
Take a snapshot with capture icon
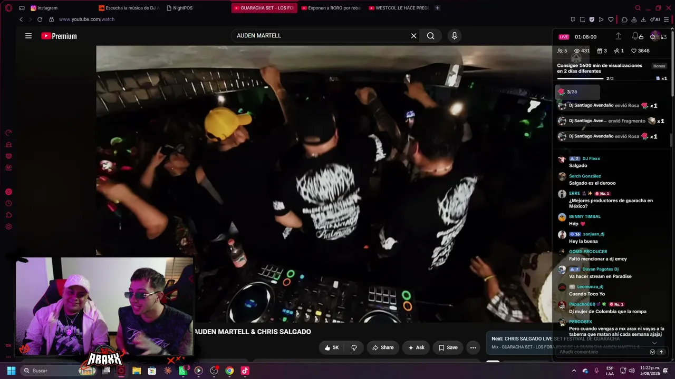pos(582,19)
